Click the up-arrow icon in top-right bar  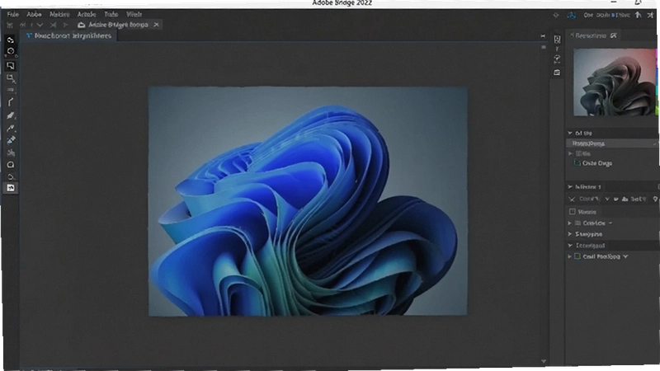(638, 15)
